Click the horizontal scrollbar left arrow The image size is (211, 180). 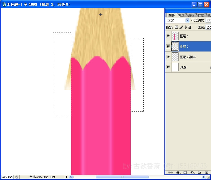click(x=71, y=177)
